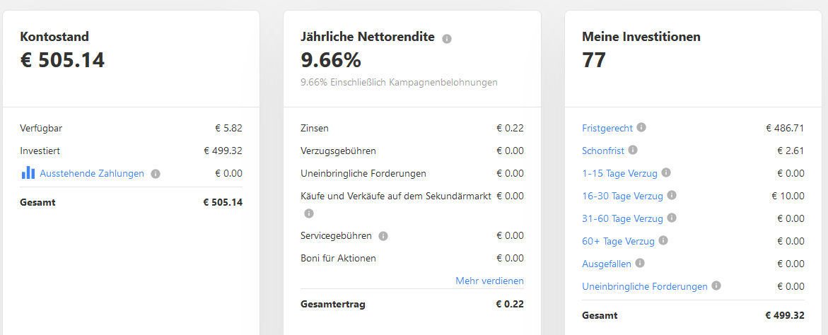This screenshot has width=828, height=335.
Task: Click info icon beside 1-15 Tage Verzug
Action: (x=666, y=172)
